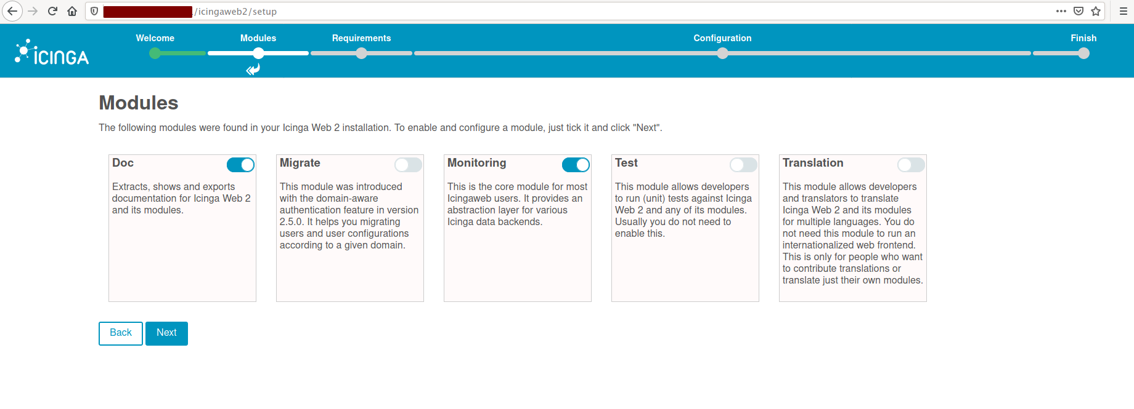Click the Modules progress dot

pos(258,54)
